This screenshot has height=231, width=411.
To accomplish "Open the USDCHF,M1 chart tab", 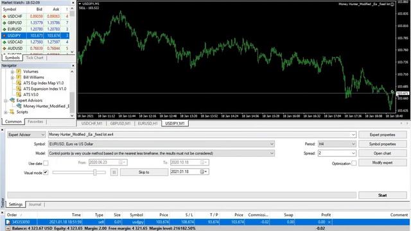I will [92, 123].
